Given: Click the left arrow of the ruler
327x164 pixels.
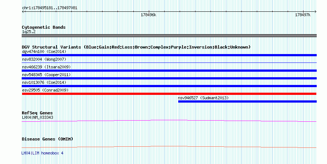Looking at the screenshot, I should (23, 12).
